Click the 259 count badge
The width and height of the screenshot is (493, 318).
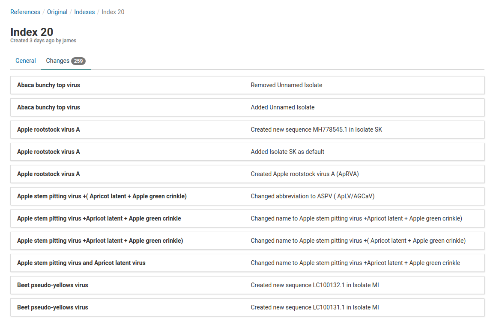78,61
